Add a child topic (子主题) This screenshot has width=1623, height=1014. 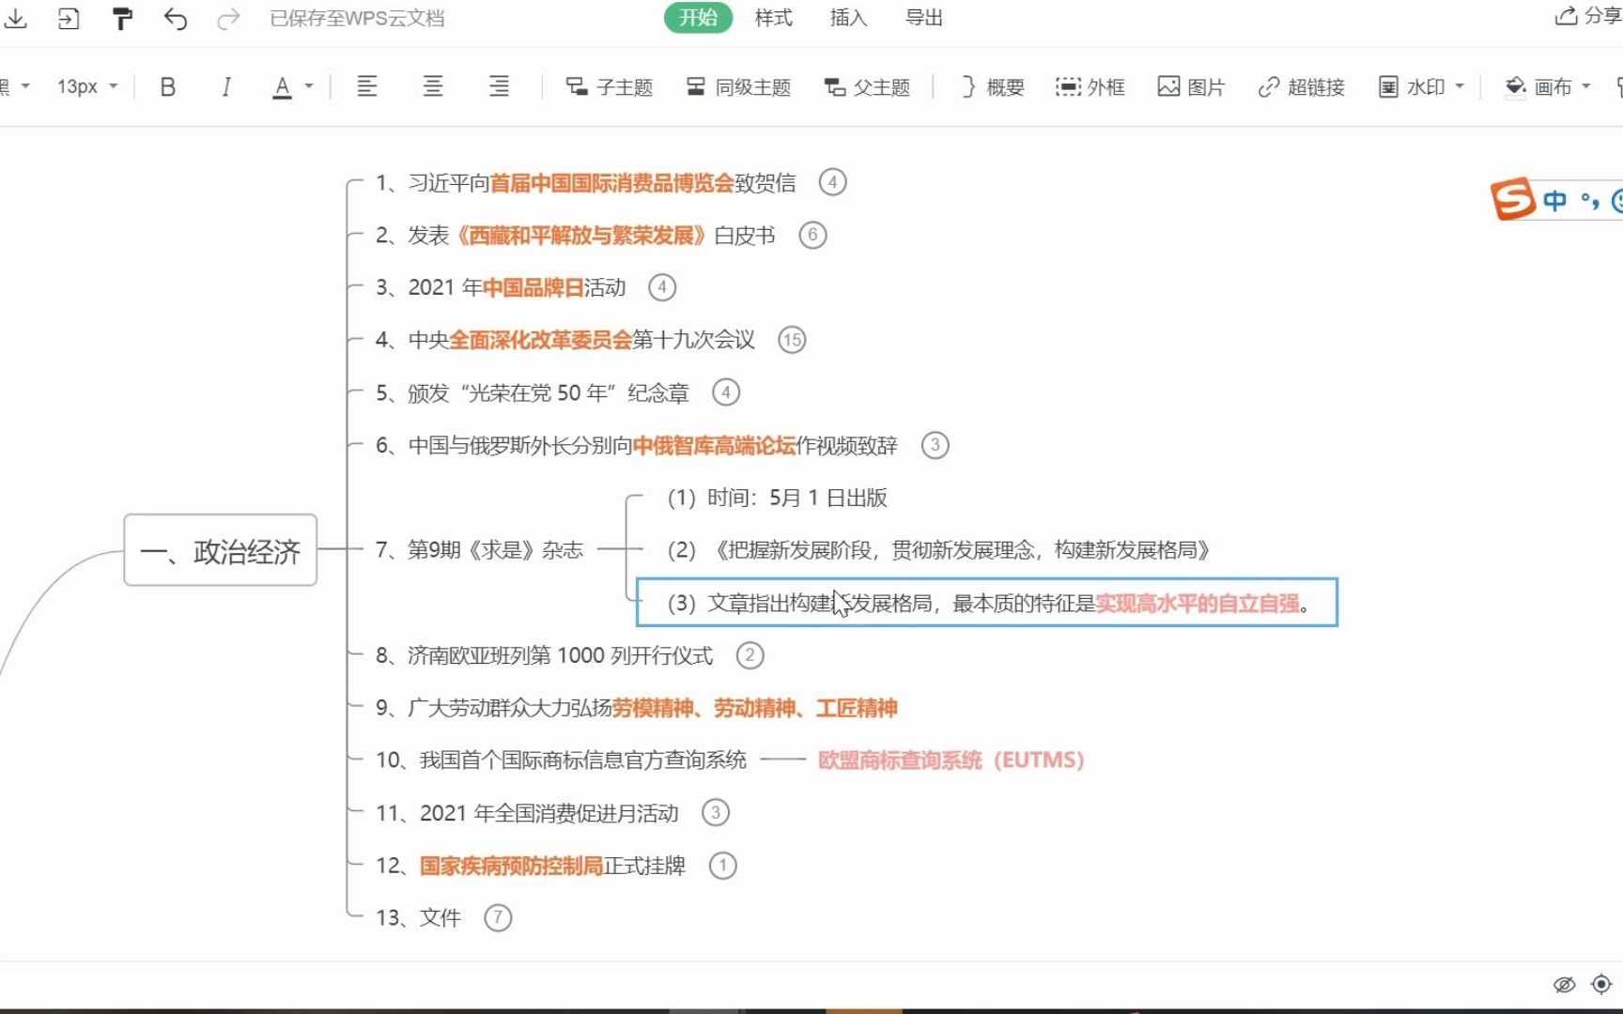609,87
